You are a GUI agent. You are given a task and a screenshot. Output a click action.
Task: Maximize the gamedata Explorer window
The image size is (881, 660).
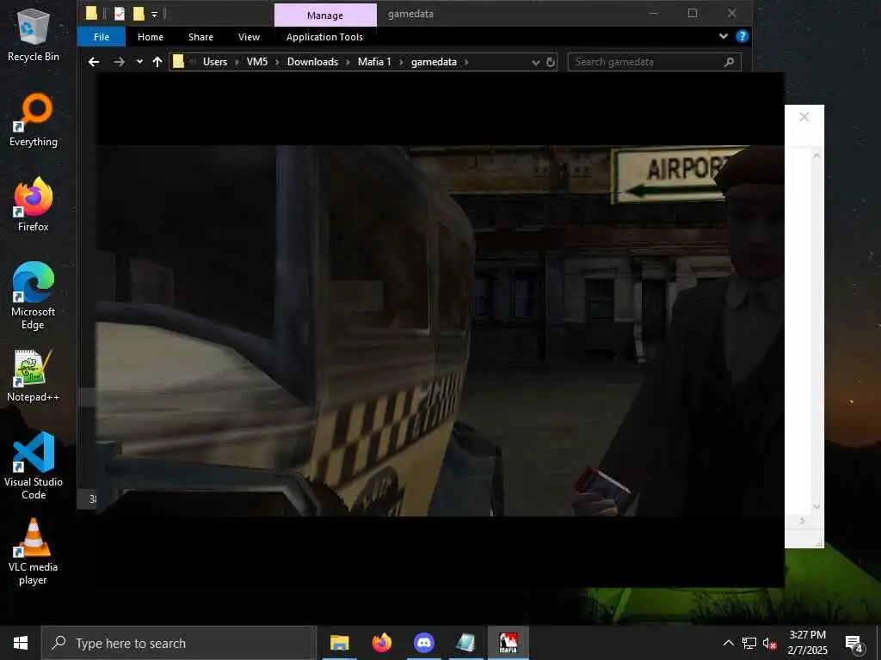[693, 14]
